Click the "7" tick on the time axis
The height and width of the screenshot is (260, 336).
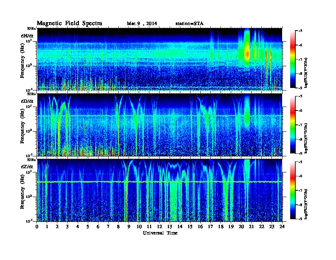tap(108, 226)
